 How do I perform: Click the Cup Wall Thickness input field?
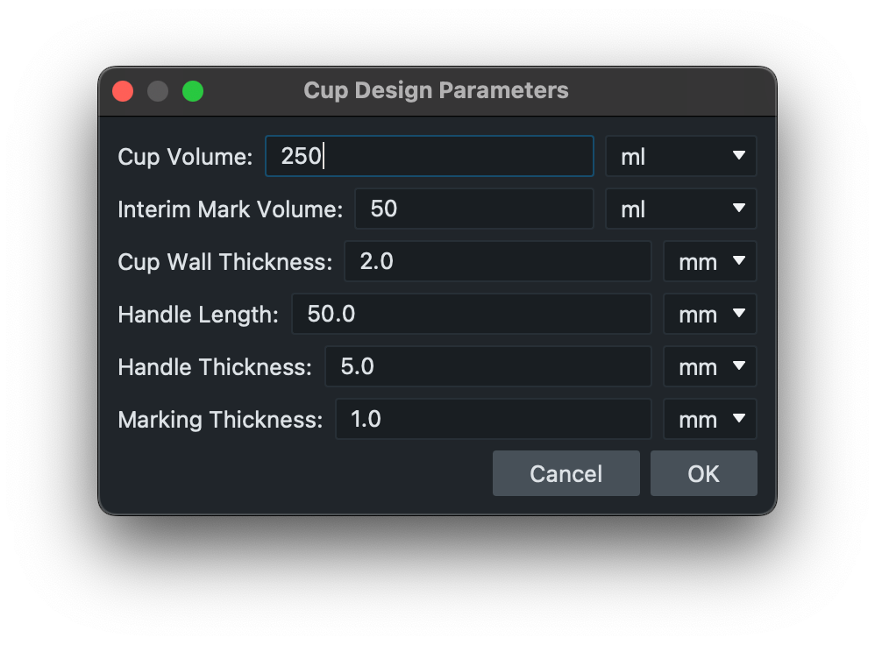(x=498, y=261)
